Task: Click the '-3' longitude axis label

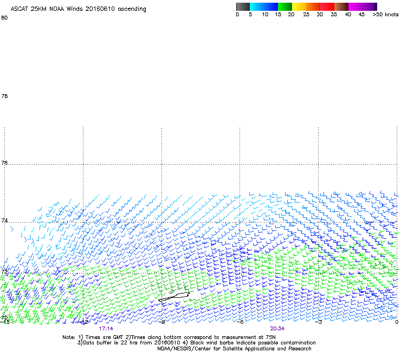Action: pyautogui.click(x=319, y=322)
